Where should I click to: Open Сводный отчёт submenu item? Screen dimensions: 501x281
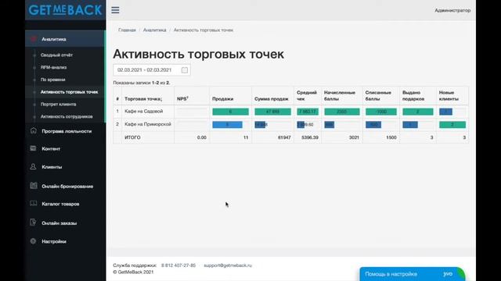pyautogui.click(x=56, y=55)
